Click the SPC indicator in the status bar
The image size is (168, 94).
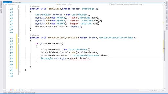[x=159, y=90]
